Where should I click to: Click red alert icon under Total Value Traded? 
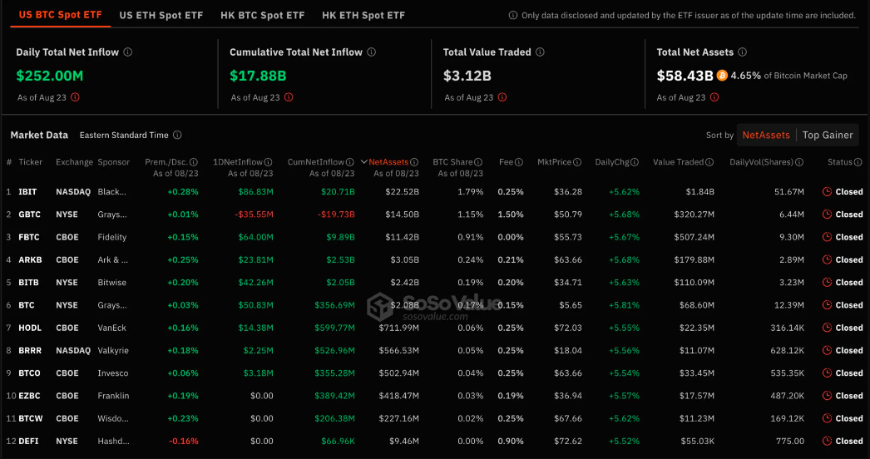tap(502, 97)
